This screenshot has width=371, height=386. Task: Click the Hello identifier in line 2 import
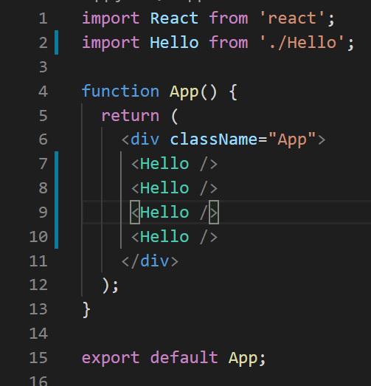(174, 43)
